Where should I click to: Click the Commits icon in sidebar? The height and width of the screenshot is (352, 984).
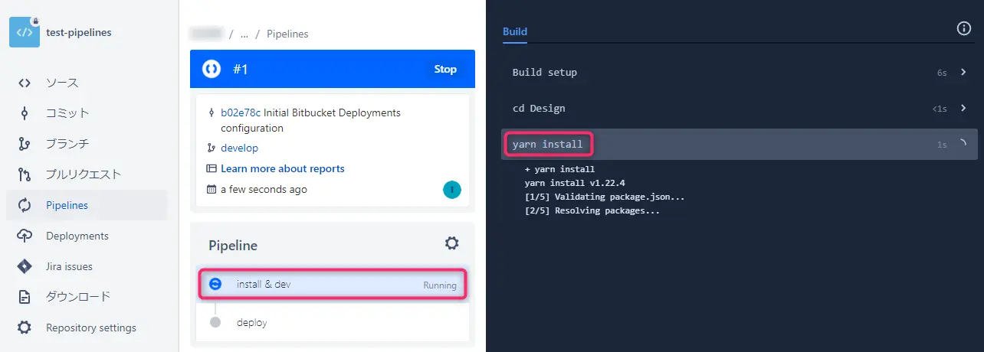(25, 113)
